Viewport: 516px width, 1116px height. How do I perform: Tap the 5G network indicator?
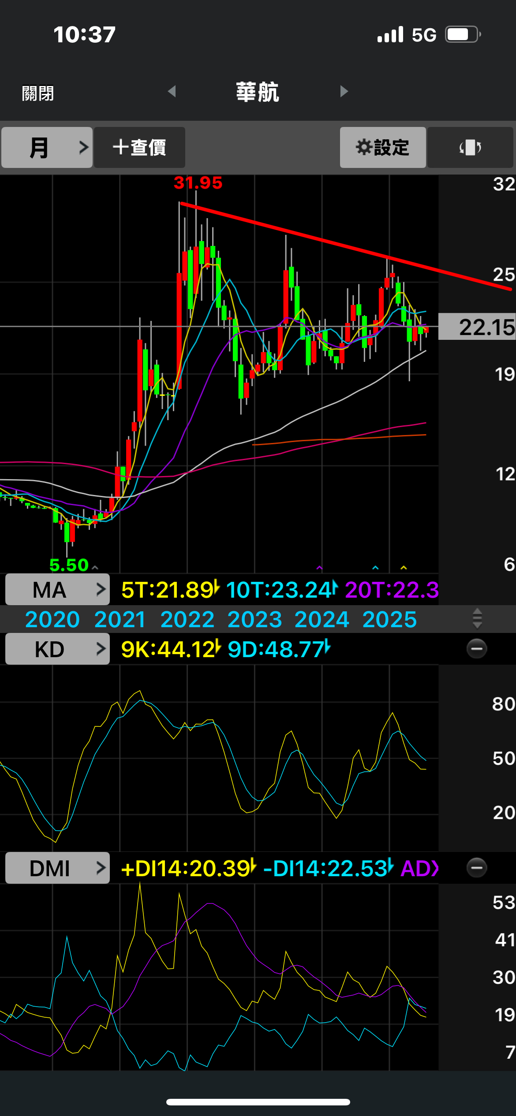coord(424,35)
